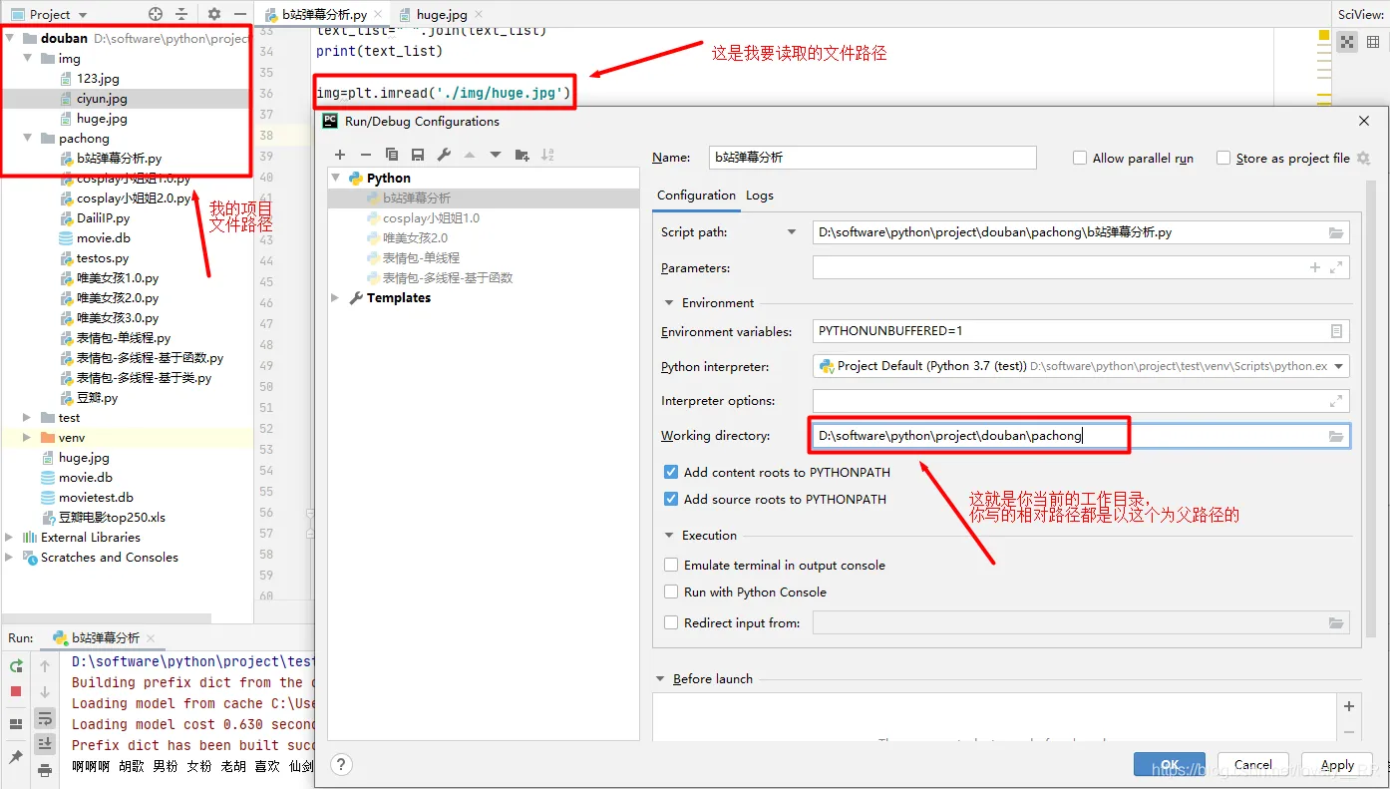Save configuration with the floppy disk icon
This screenshot has width=1390, height=789.
pos(418,155)
